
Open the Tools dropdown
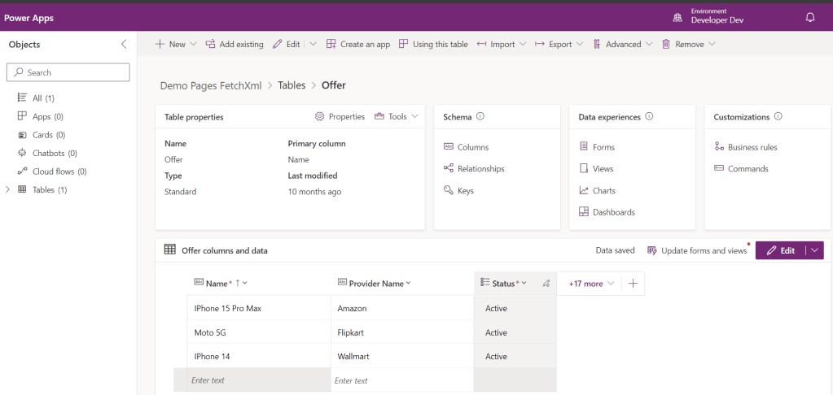point(396,117)
